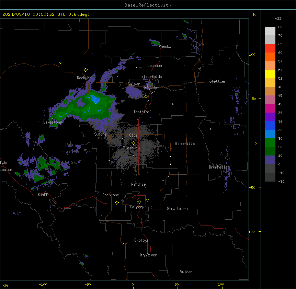Pick the violet 36-39 dBZ legend swatch
The width and height of the screenshot is (296, 289).
pos(270,117)
